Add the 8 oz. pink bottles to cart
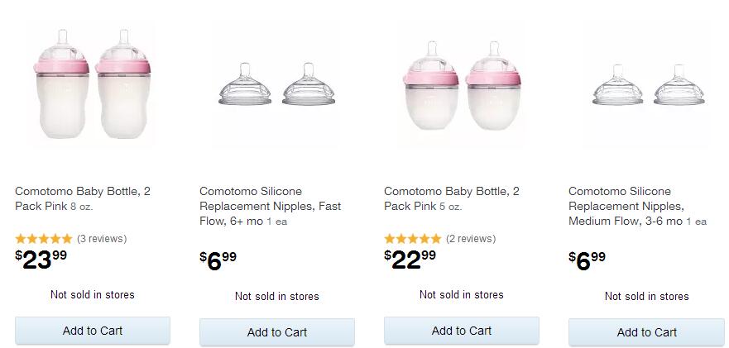729x348 pixels. [93, 331]
